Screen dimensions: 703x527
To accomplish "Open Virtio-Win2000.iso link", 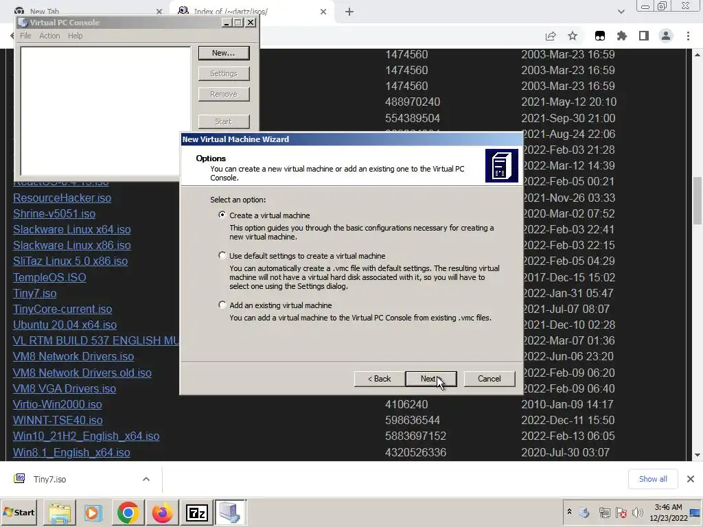I will pos(58,404).
